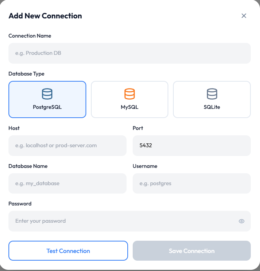Viewport: 260px width, 271px height.
Task: Click the orange MySQL database cylinder icon
Action: [130, 94]
